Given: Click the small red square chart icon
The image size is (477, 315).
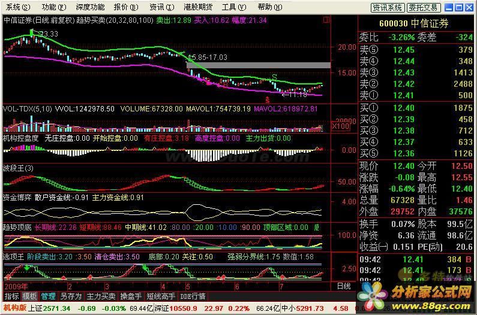Looking at the screenshot, I should click(x=326, y=20).
